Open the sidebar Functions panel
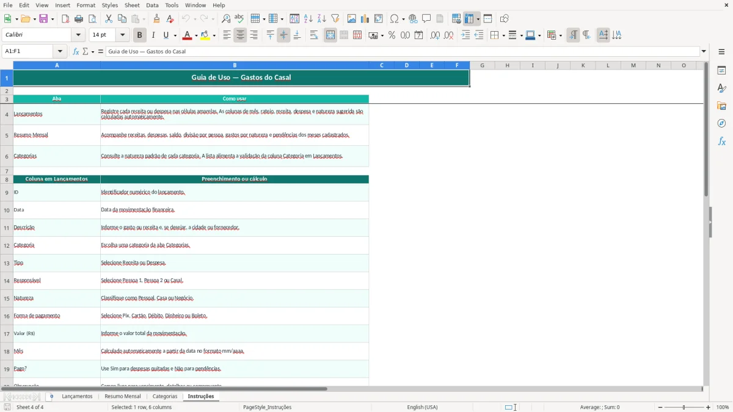Viewport: 733px width, 412px height. (721, 141)
